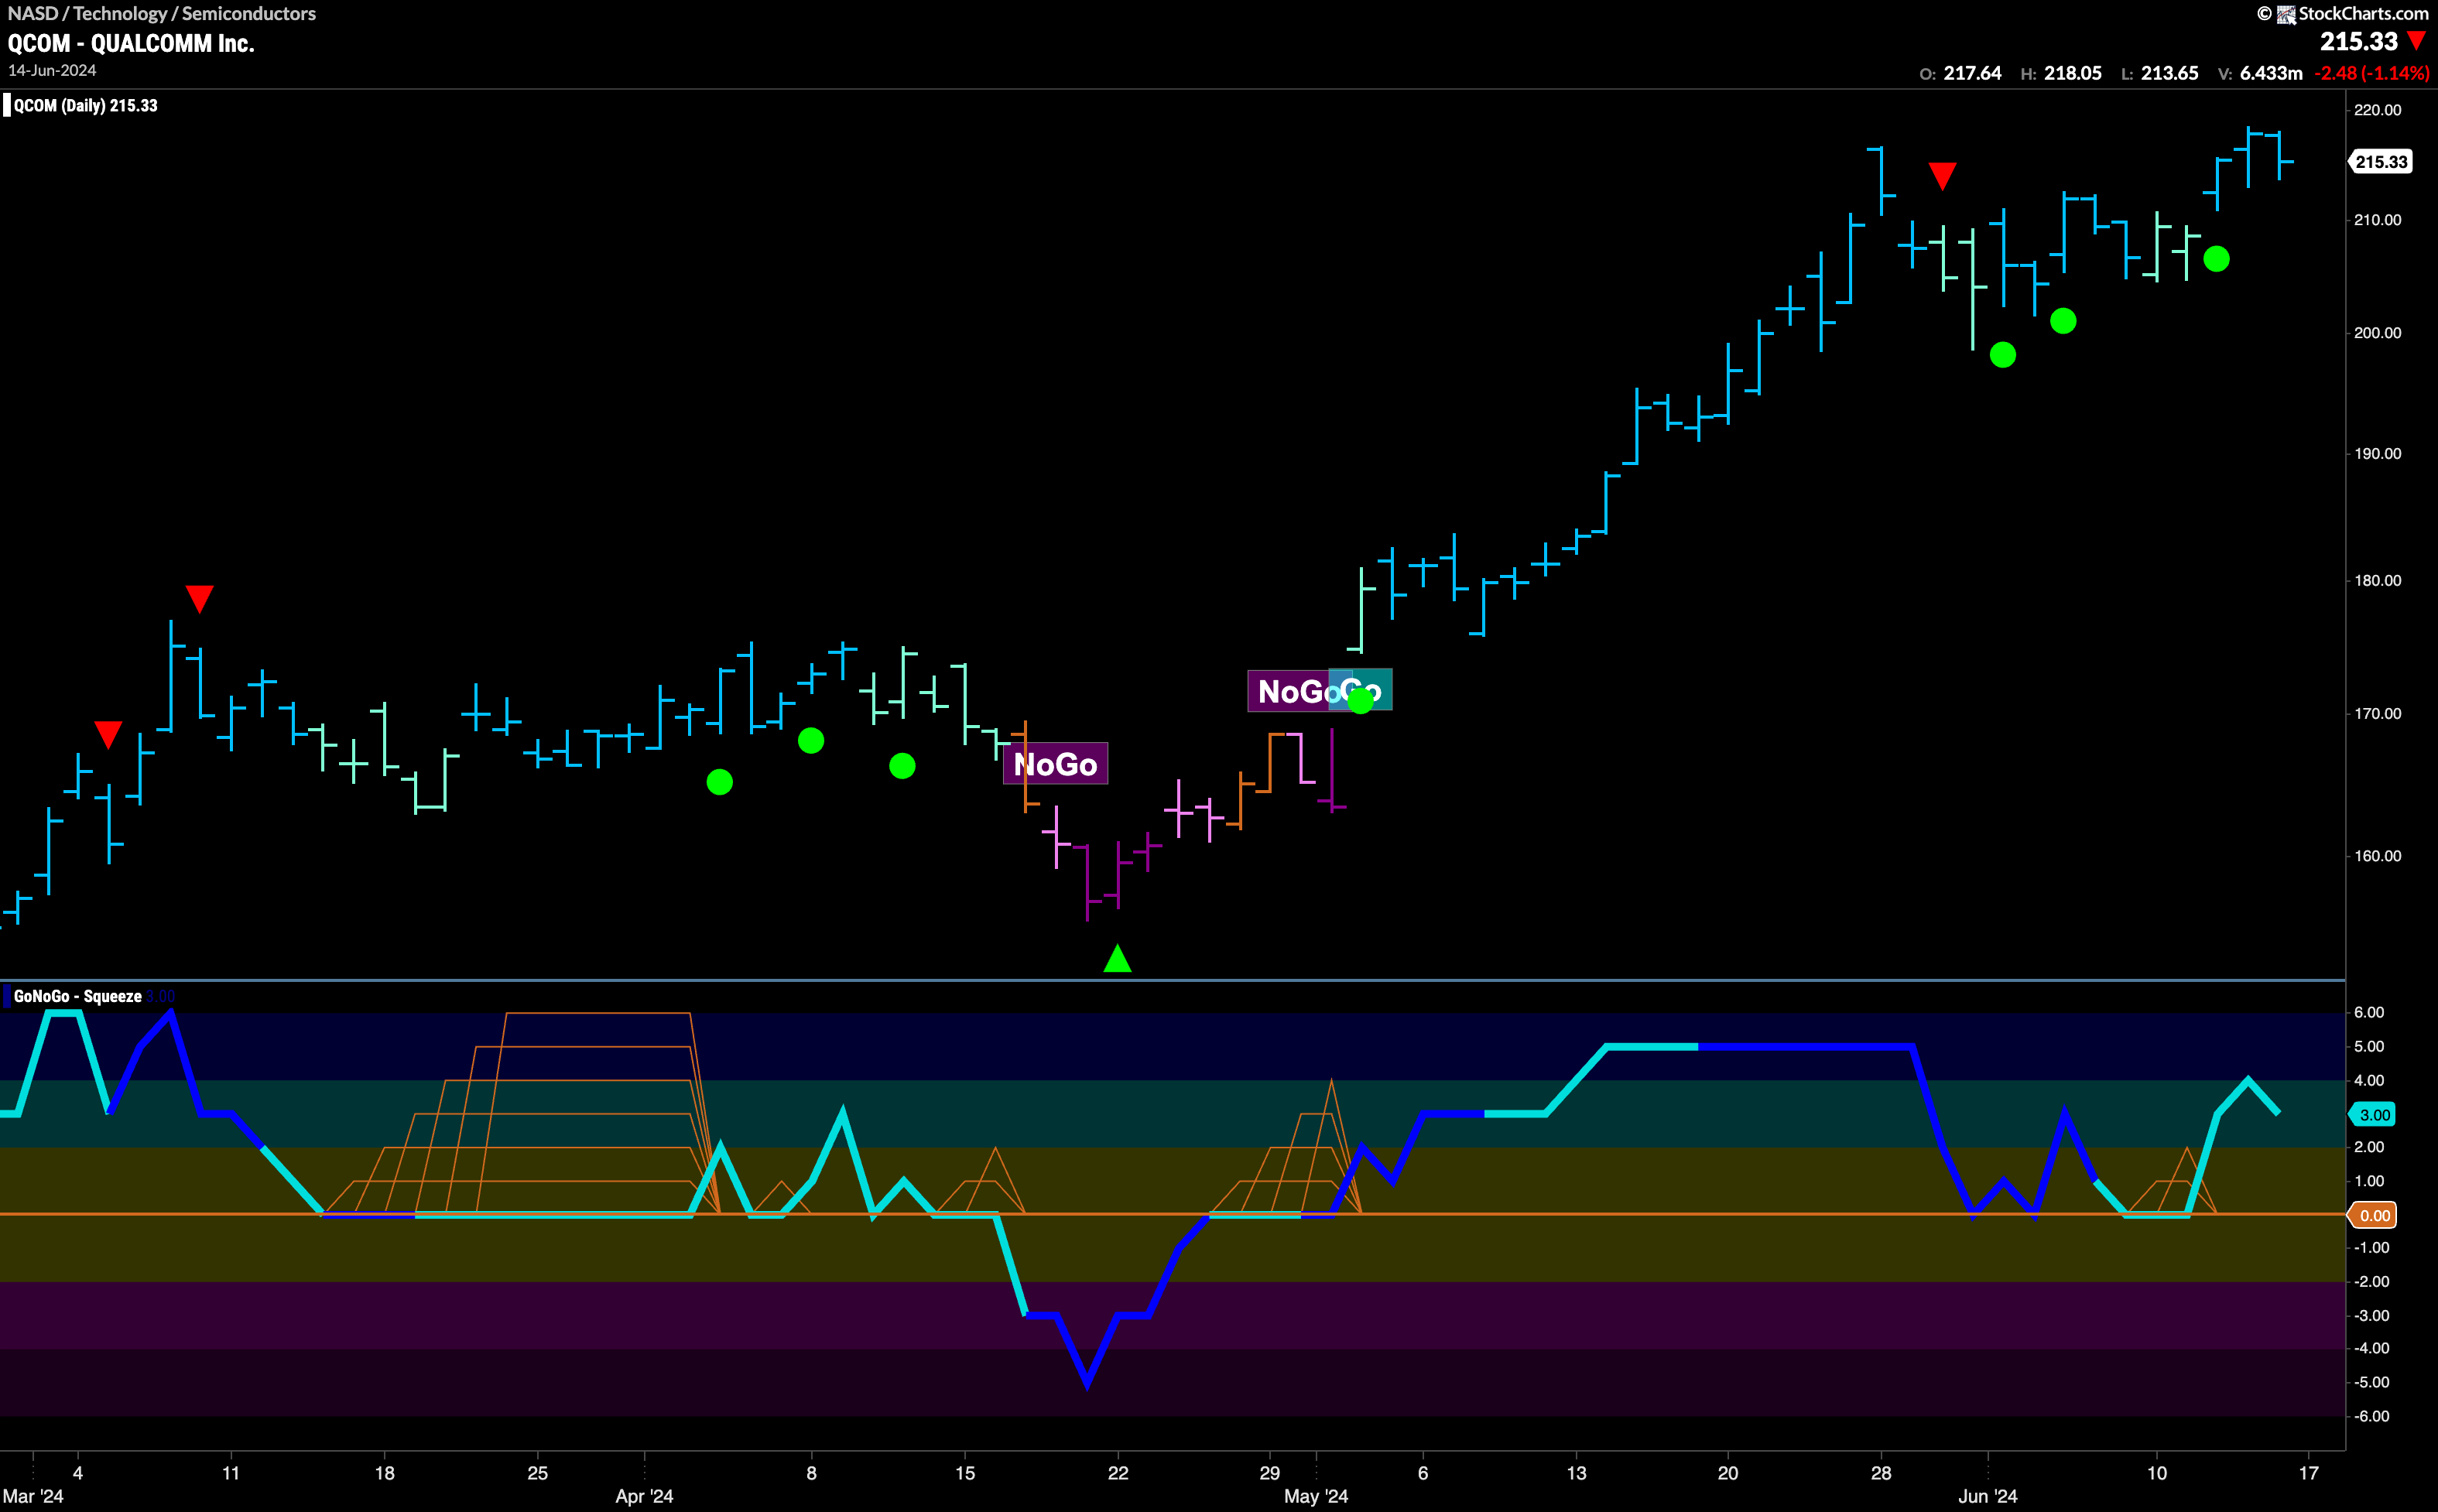Click the green circle marker near Jun 12
This screenshot has height=1512, width=2438.
[2216, 259]
